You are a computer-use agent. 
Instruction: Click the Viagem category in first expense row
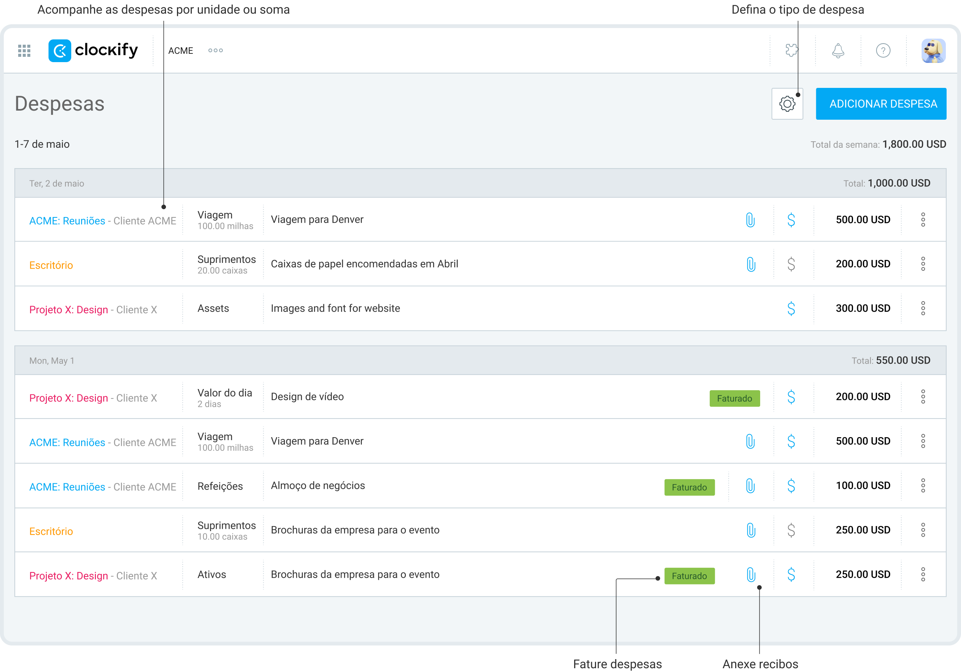point(215,215)
